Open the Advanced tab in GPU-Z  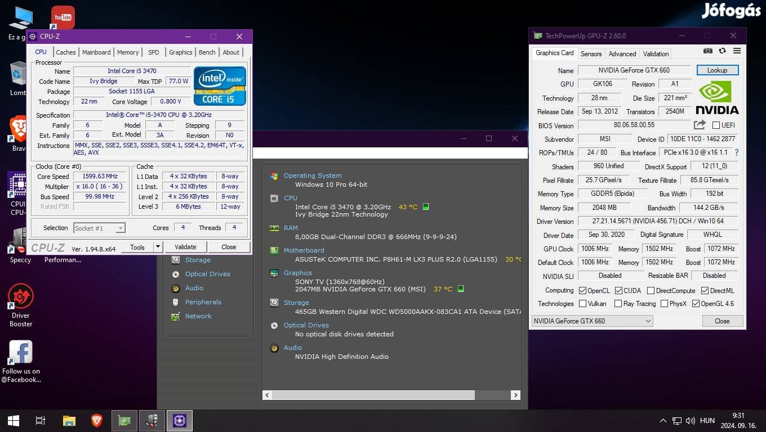pos(622,54)
